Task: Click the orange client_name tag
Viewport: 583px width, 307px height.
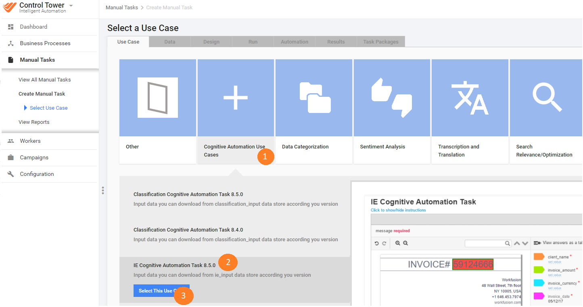Action: pos(539,257)
